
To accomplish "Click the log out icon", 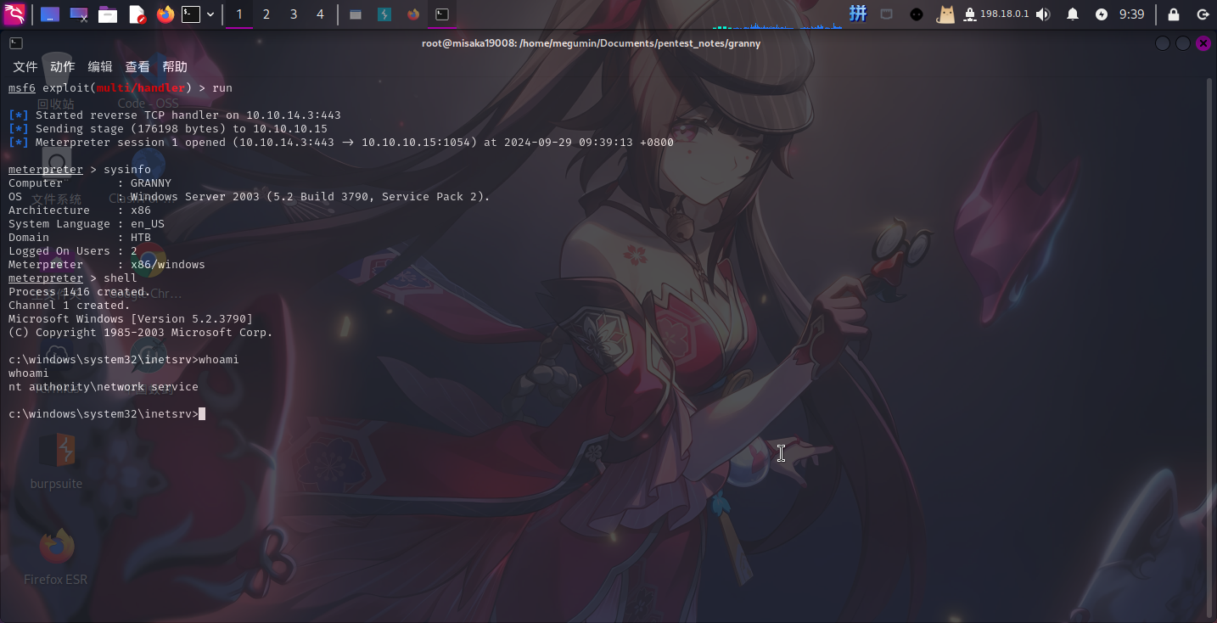I will (1203, 14).
